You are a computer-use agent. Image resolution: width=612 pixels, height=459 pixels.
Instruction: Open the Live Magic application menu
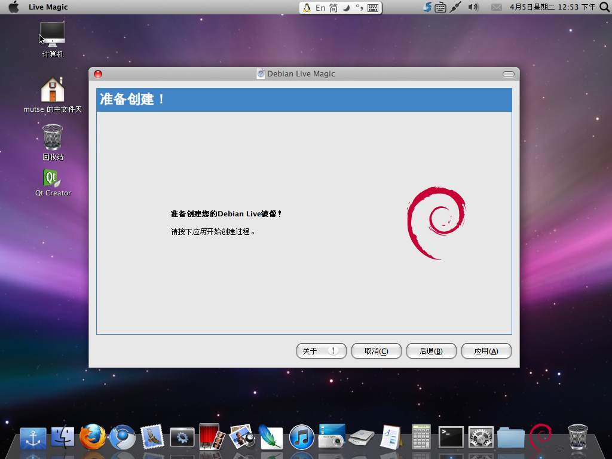[48, 7]
